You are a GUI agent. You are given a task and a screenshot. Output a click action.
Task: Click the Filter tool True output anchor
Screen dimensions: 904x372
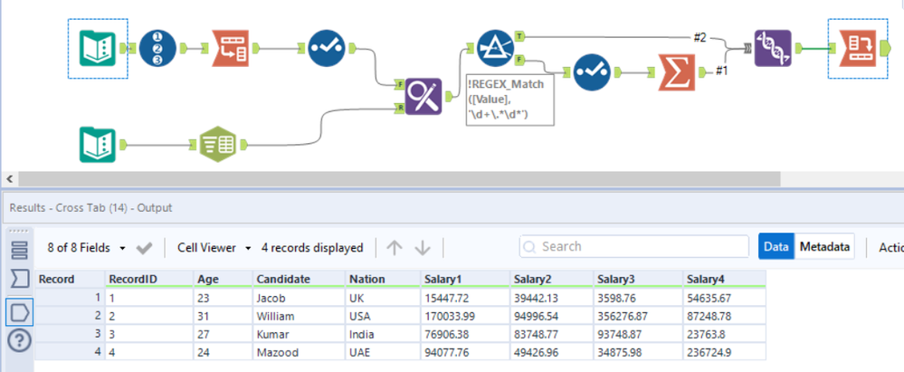pos(520,36)
